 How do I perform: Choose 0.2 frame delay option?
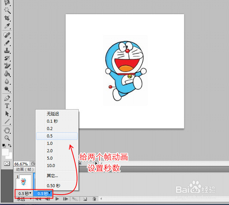click(57, 129)
